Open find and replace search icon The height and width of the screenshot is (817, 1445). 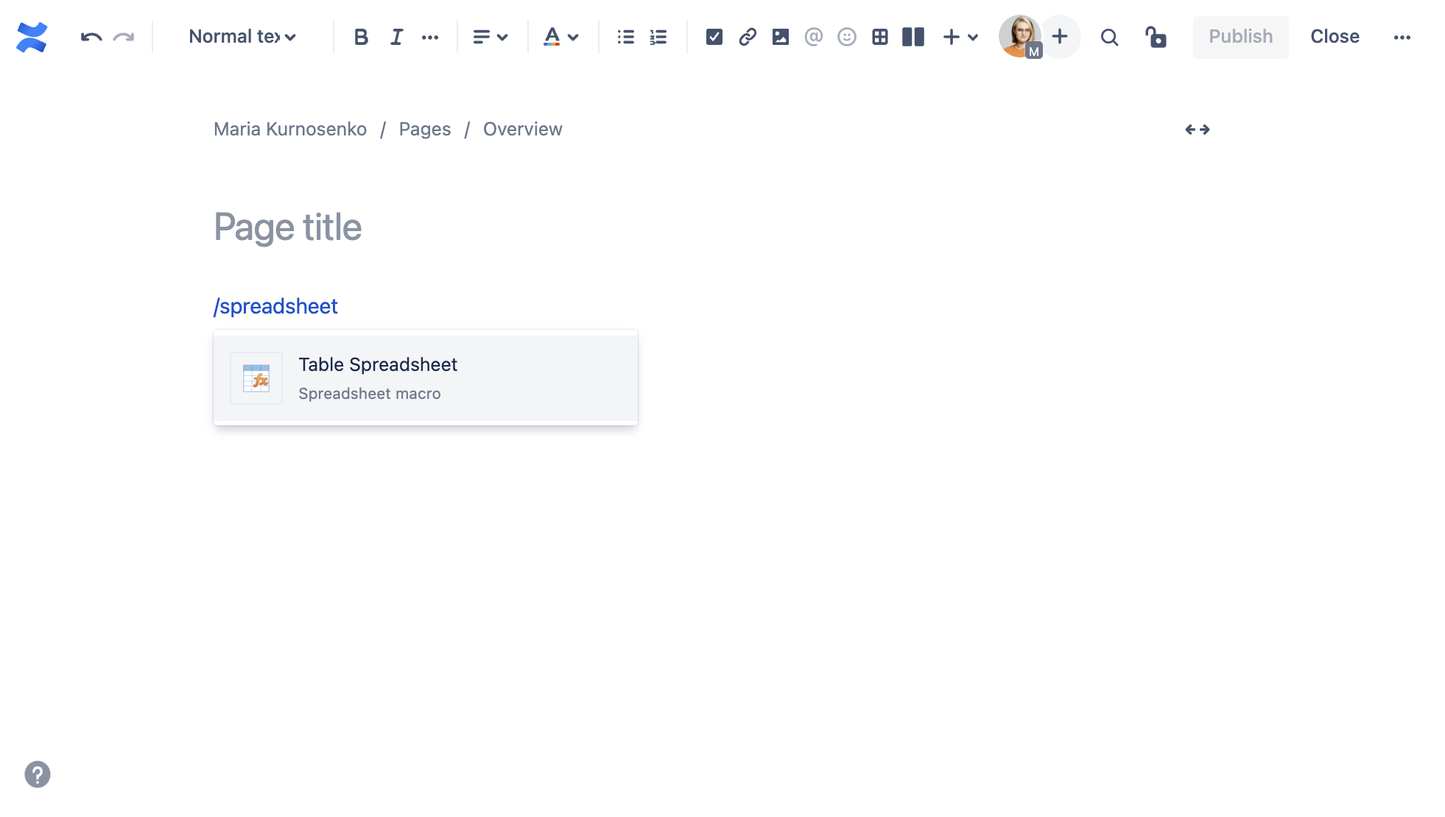pyautogui.click(x=1109, y=37)
